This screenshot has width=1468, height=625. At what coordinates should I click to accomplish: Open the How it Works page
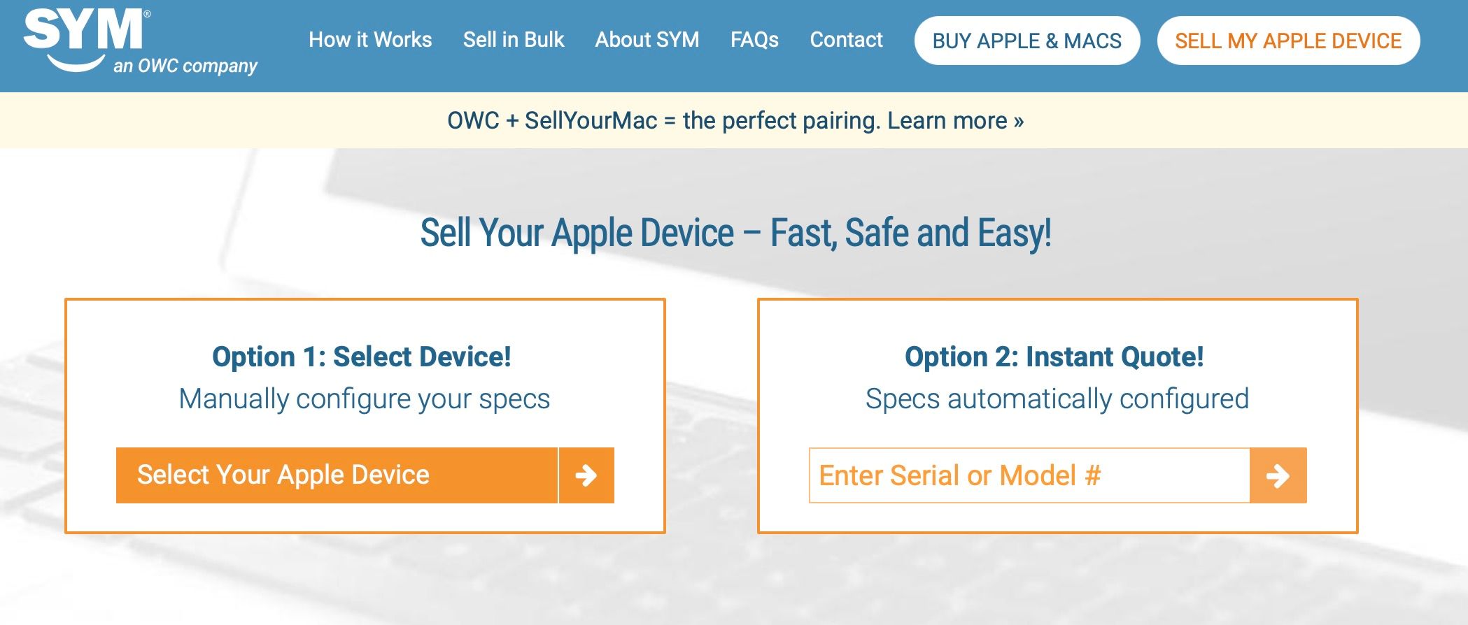pyautogui.click(x=370, y=40)
